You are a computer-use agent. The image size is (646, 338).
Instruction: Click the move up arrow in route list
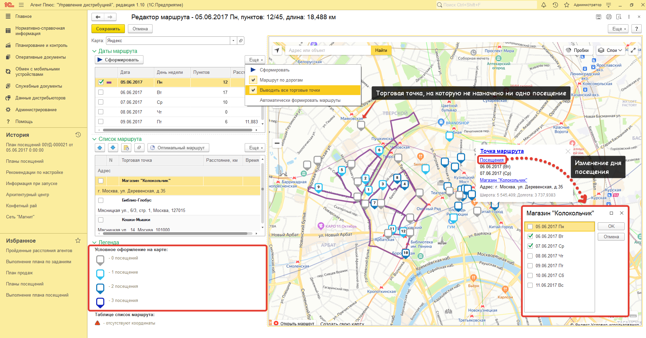100,148
